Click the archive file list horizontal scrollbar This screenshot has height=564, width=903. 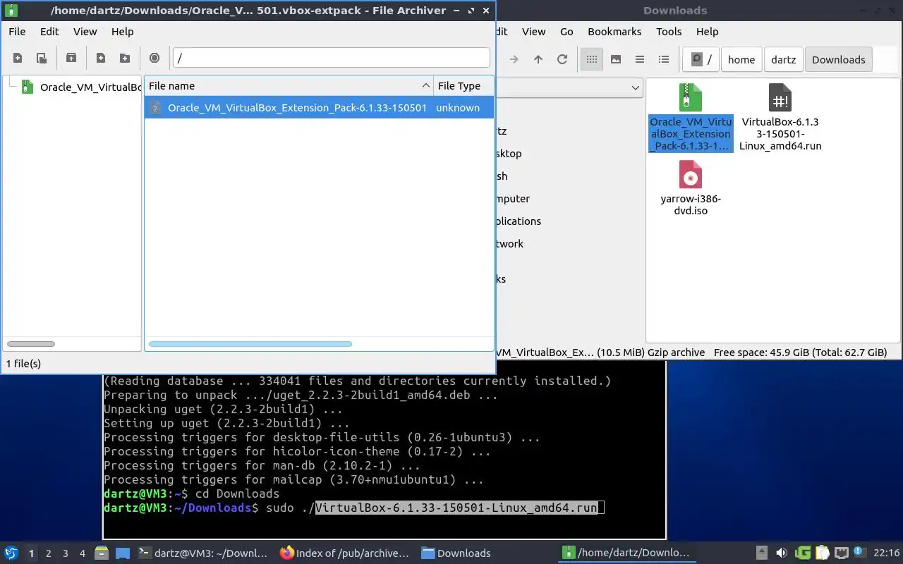point(250,344)
